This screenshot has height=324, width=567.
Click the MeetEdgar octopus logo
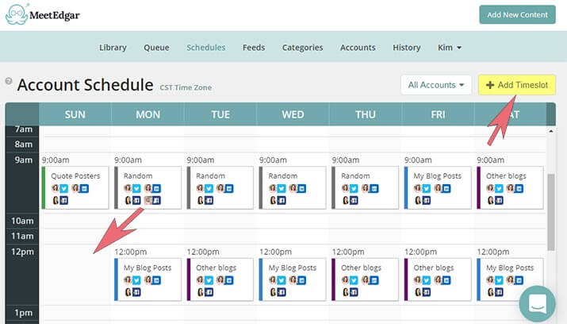coord(17,14)
